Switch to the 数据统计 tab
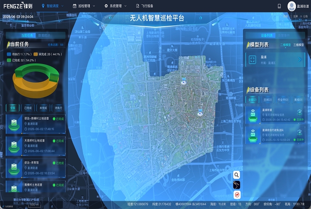311x209 pixels. tap(44, 35)
